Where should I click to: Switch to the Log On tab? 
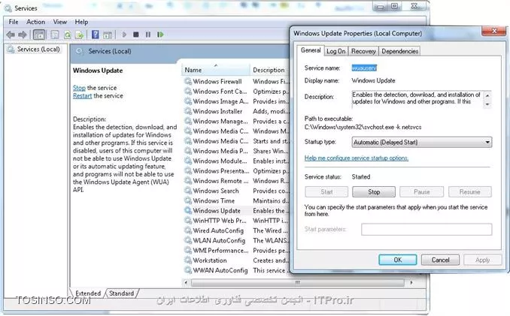tap(336, 51)
